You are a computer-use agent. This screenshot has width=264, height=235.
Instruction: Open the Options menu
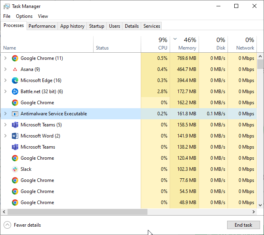tap(24, 16)
